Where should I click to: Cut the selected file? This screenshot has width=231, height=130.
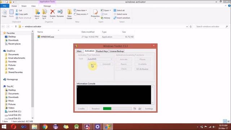coord(19,10)
